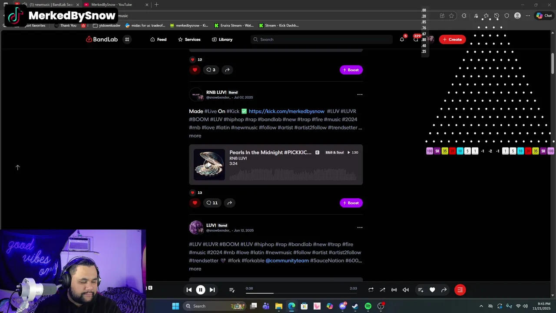Toggle repeat in the player bar
The width and height of the screenshot is (556, 313).
click(371, 290)
